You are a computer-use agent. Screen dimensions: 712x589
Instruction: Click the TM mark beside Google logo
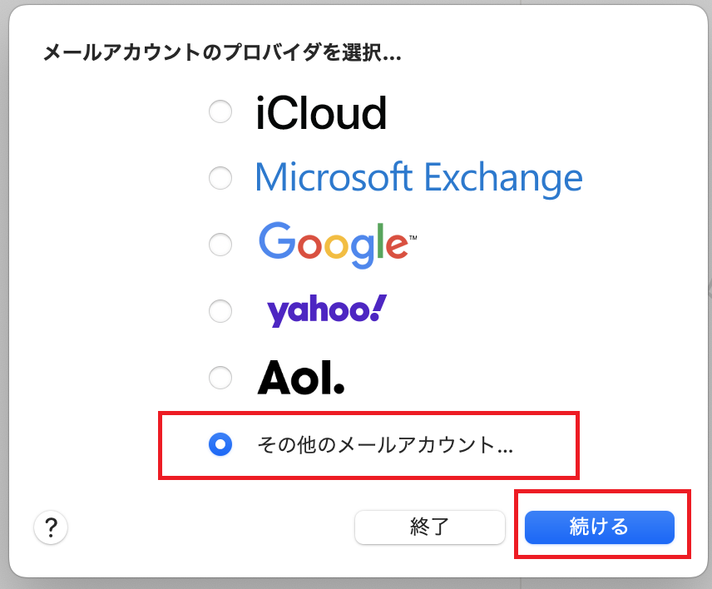coord(413,237)
